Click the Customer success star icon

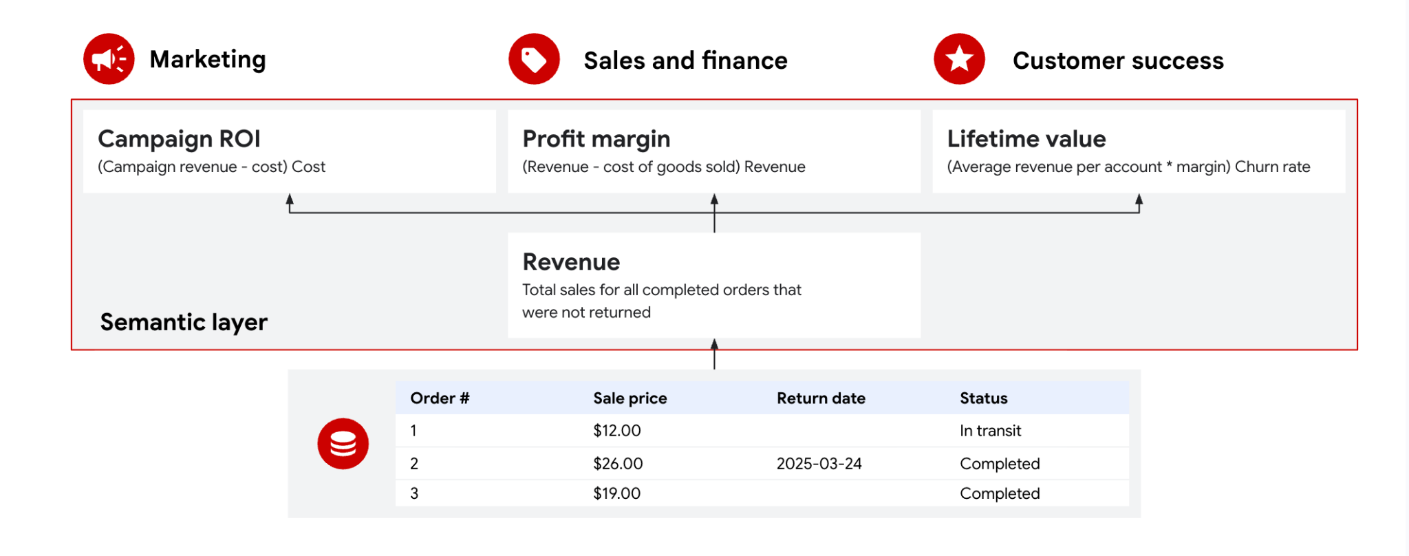click(959, 59)
